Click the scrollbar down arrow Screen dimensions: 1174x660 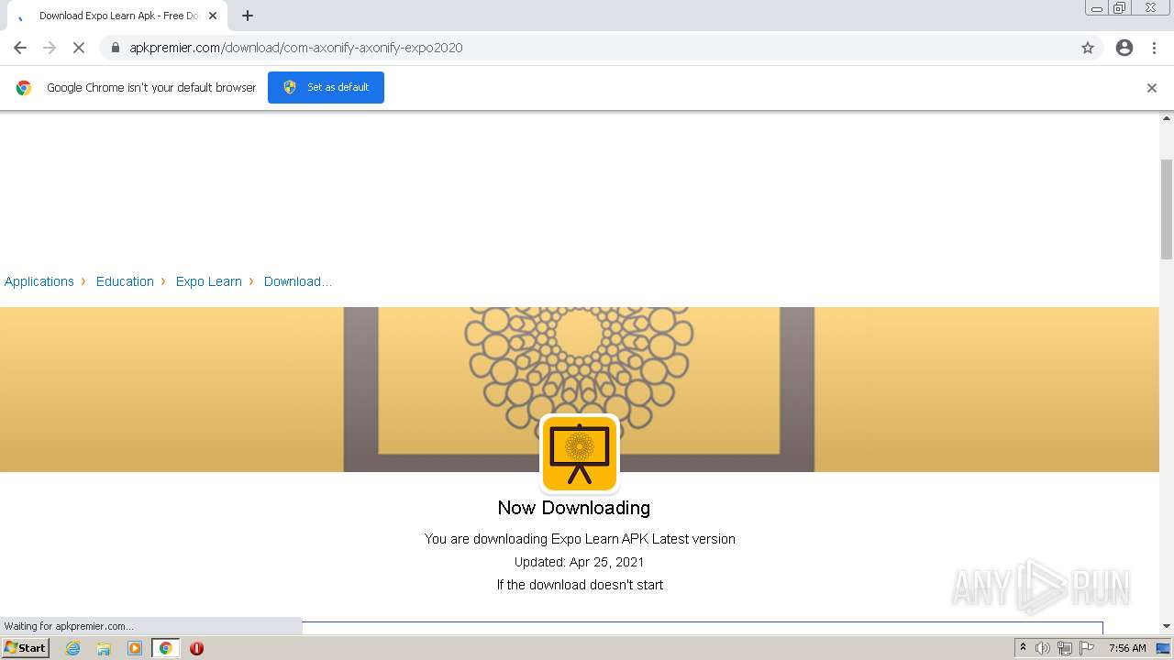[x=1167, y=627]
